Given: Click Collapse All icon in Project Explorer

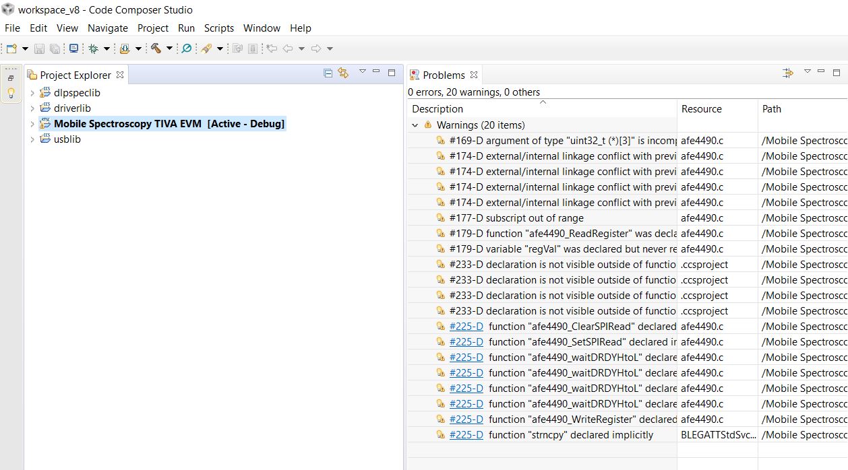Looking at the screenshot, I should click(x=328, y=73).
